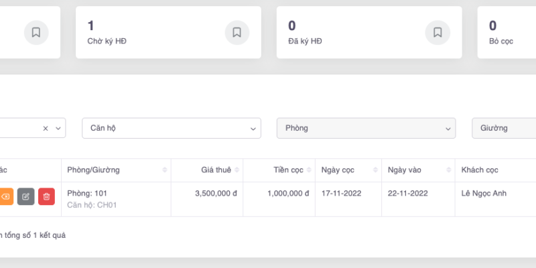Click the leftmost partially visible bookmark icon
Viewport: 536px width, 268px height.
36,32
